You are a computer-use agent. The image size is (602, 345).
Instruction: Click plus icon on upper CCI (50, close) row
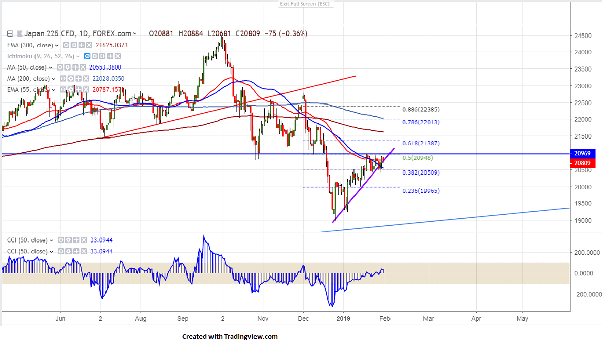click(76, 240)
